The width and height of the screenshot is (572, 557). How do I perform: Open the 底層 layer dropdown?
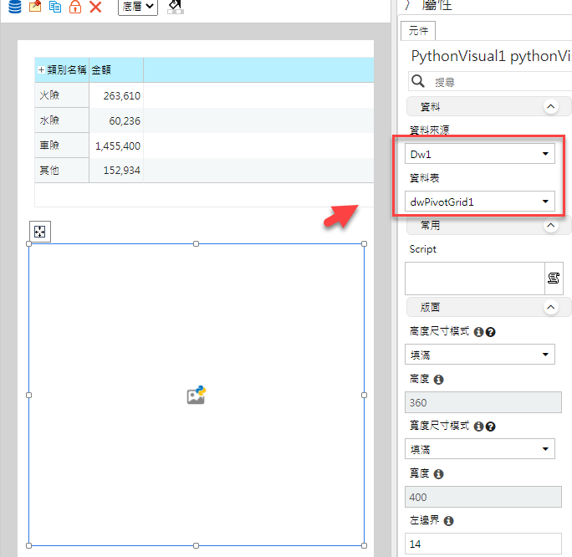[138, 7]
